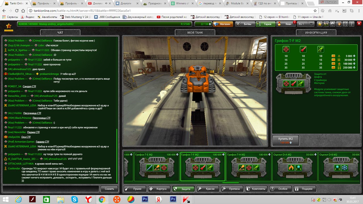Open Skype from the taskbar
This screenshot has width=363, height=204.
tap(75, 199)
